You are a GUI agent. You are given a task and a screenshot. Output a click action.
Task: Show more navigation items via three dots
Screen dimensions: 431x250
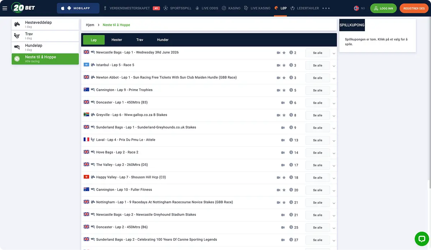326,8
